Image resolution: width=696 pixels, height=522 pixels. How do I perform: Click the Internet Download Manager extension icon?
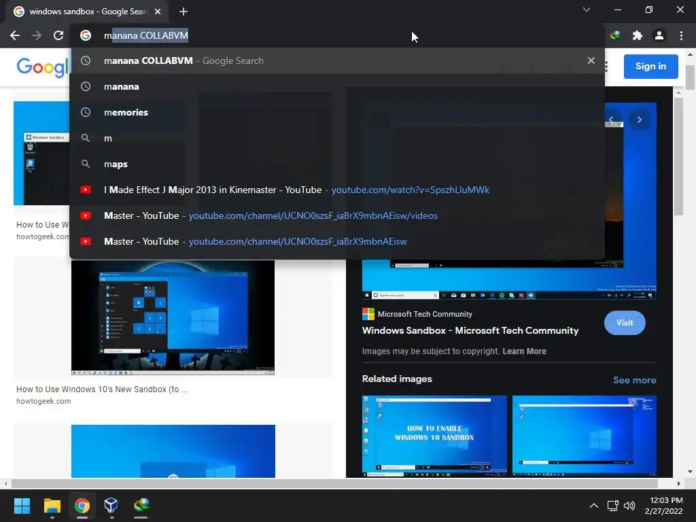point(615,35)
